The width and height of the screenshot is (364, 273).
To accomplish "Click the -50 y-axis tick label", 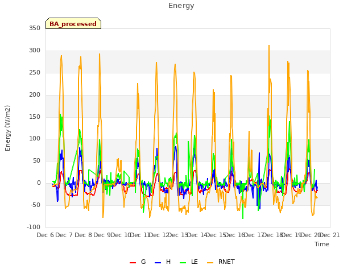I will (35, 205).
